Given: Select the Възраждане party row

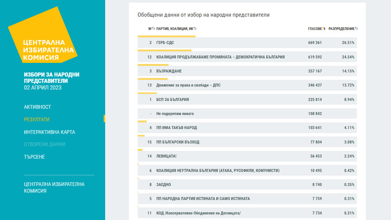Looking at the screenshot, I should [247, 71].
